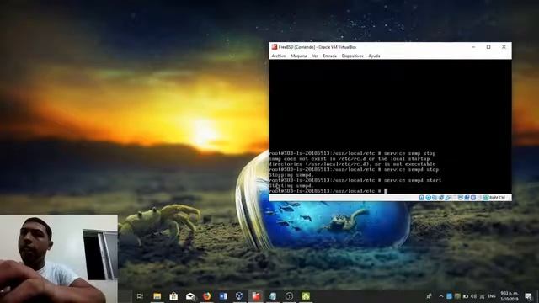The width and height of the screenshot is (539, 303).
Task: Click the blue tray icon next to the chevron
Action: tap(449, 296)
